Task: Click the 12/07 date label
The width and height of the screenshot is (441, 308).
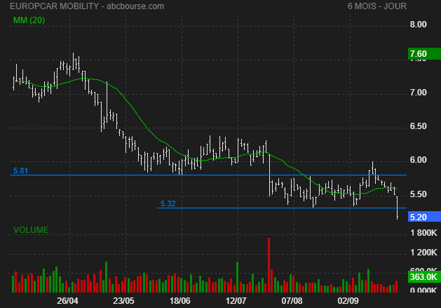Action: pos(236,301)
